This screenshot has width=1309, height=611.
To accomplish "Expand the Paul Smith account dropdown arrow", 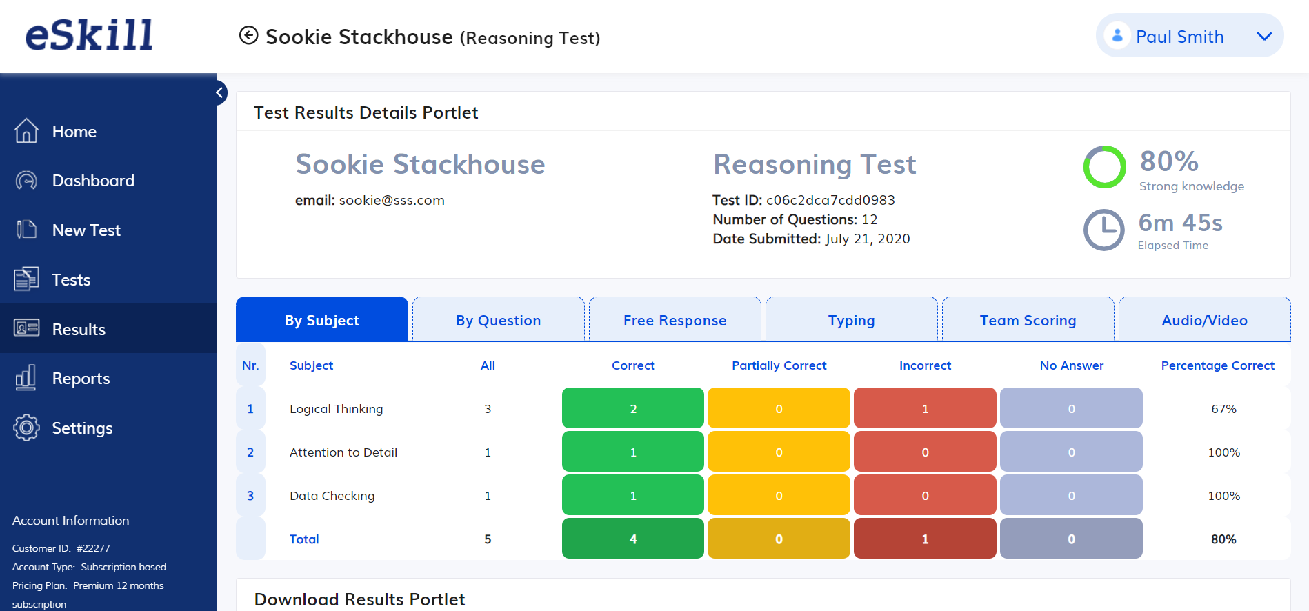I will [1263, 37].
